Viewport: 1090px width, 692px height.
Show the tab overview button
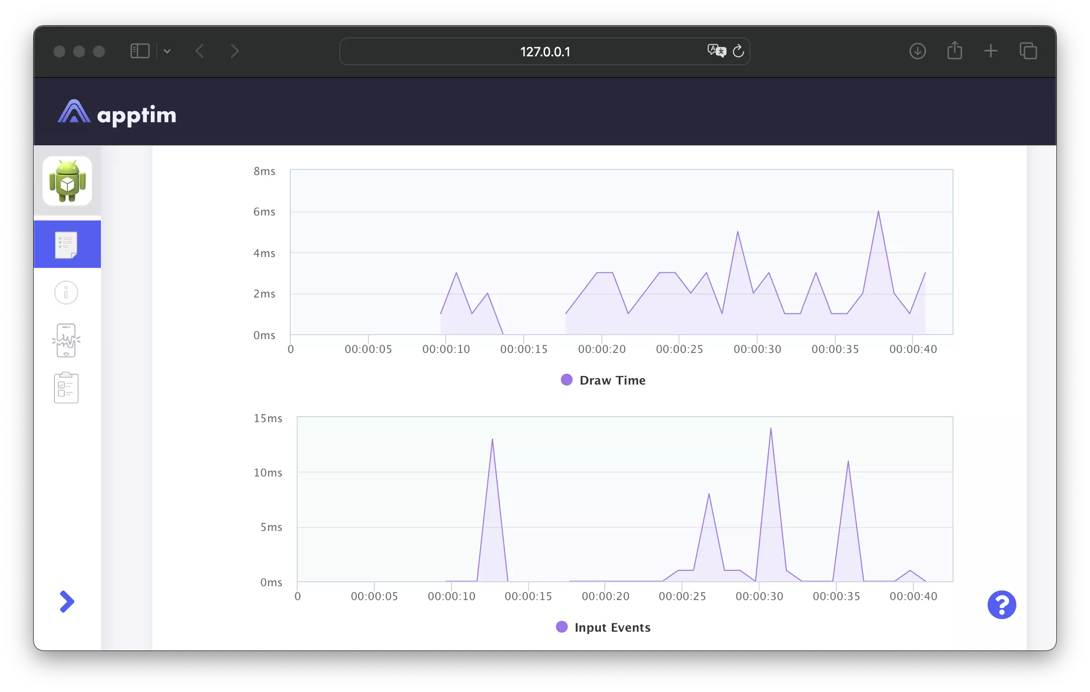pyautogui.click(x=1028, y=51)
